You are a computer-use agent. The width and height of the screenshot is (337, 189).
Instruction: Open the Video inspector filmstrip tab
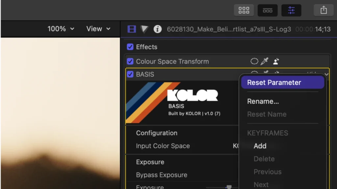pyautogui.click(x=132, y=29)
